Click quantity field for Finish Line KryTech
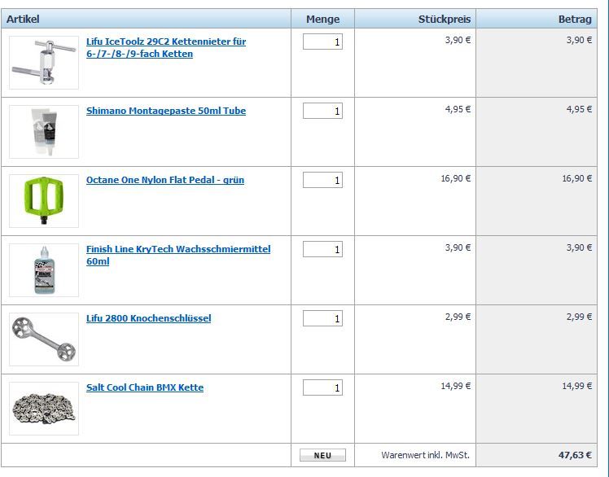The height and width of the screenshot is (477, 609). [322, 249]
